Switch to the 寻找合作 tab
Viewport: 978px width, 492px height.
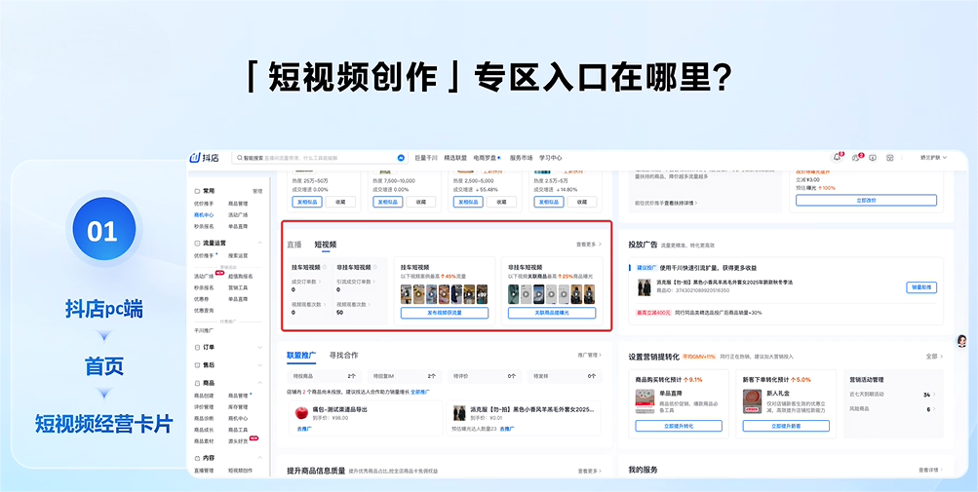(343, 356)
